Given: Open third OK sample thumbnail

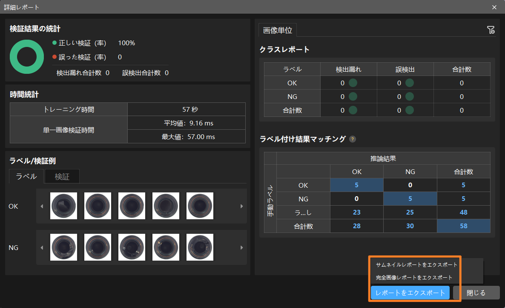Looking at the screenshot, I should pyautogui.click(x=132, y=206).
